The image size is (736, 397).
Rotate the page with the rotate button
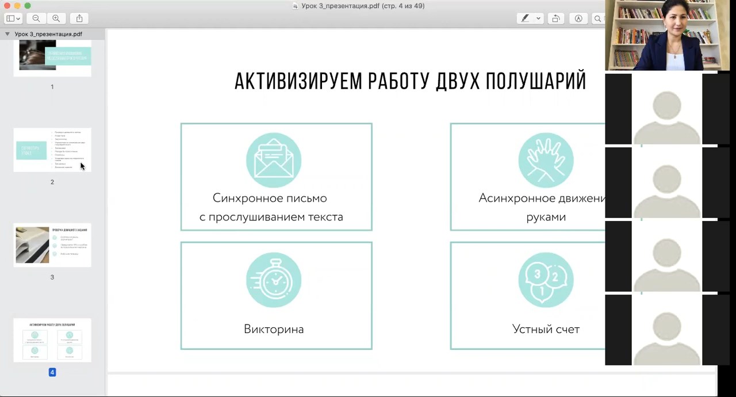click(556, 18)
